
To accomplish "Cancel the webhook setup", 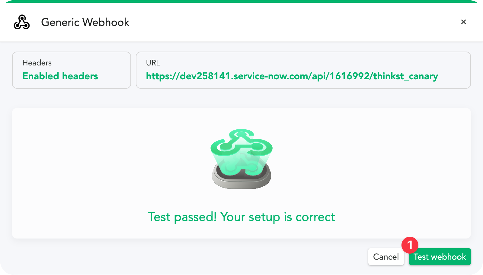I will [386, 257].
